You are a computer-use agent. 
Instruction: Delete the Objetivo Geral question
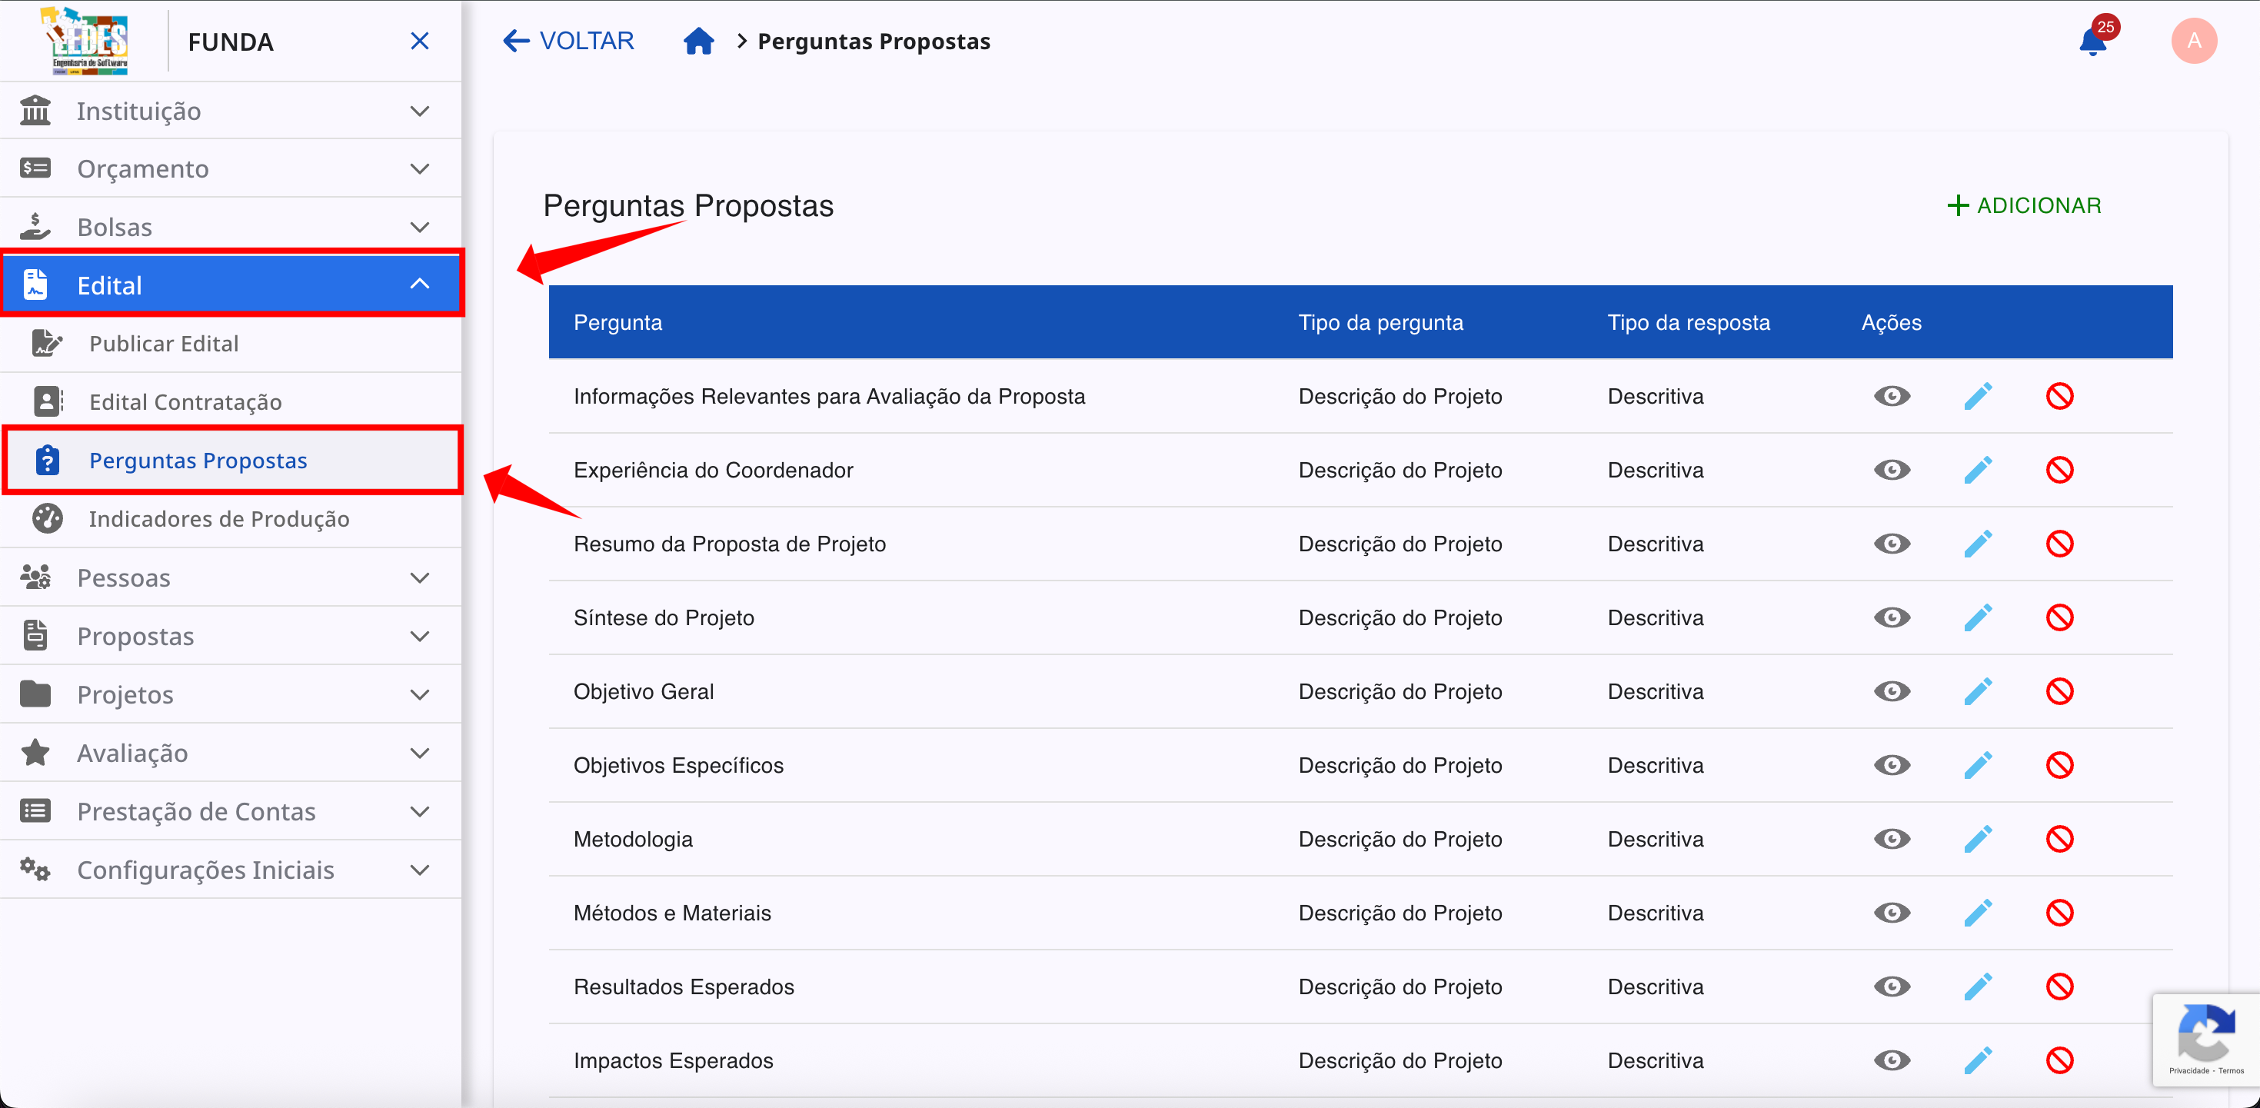pos(2061,691)
